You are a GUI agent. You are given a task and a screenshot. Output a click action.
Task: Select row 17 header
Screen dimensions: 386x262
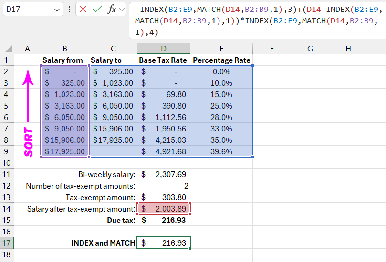pos(7,243)
